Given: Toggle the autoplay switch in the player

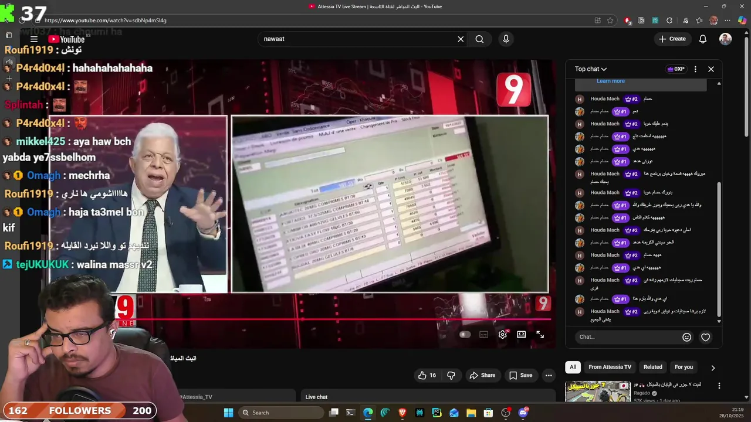Looking at the screenshot, I should (x=465, y=335).
